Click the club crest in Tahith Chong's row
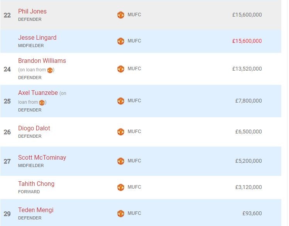Viewport: 289px width, 226px height. 121,187
